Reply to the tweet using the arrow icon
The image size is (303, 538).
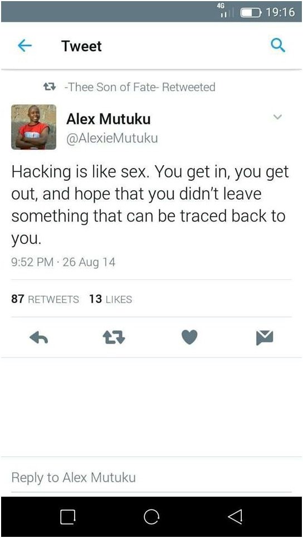(38, 338)
